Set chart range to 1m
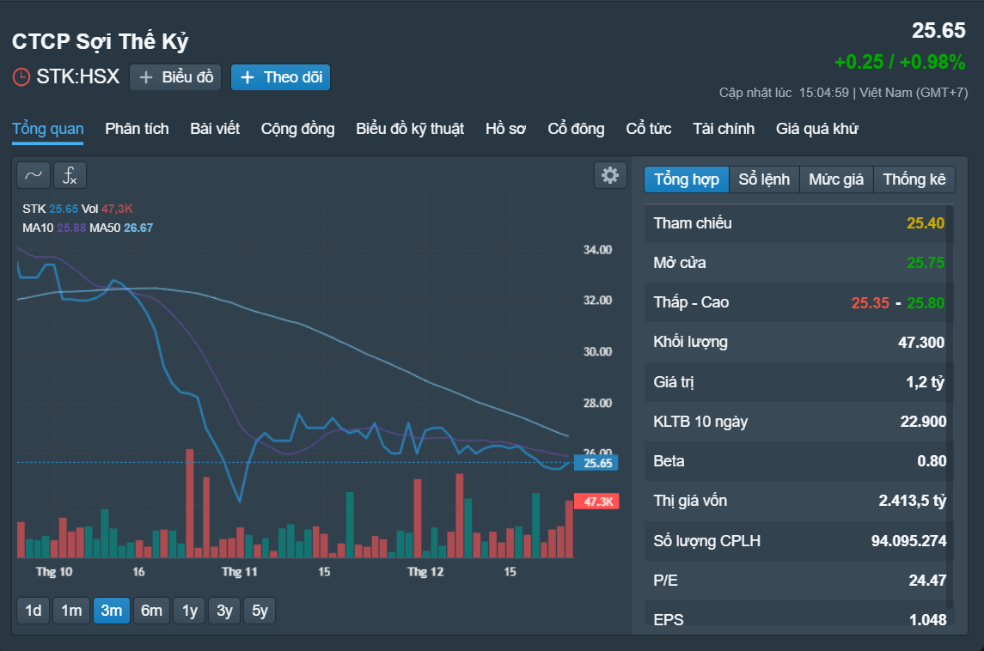Image resolution: width=984 pixels, height=651 pixels. [x=71, y=611]
